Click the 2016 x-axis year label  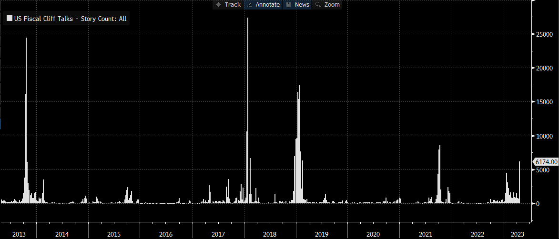[x=166, y=234]
